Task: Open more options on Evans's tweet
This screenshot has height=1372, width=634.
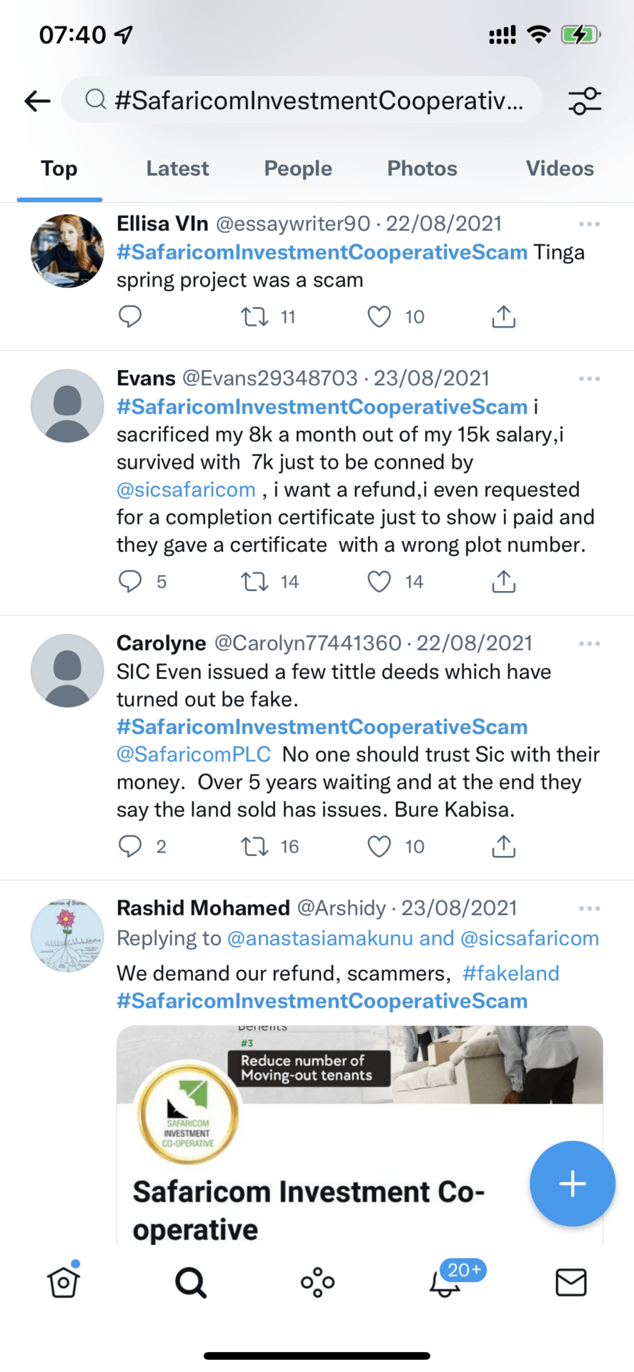Action: pyautogui.click(x=589, y=379)
